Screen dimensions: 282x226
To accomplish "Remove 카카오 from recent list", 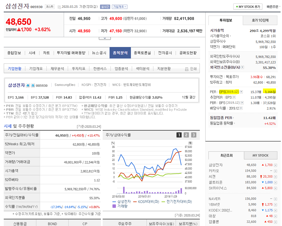I will [275, 171].
